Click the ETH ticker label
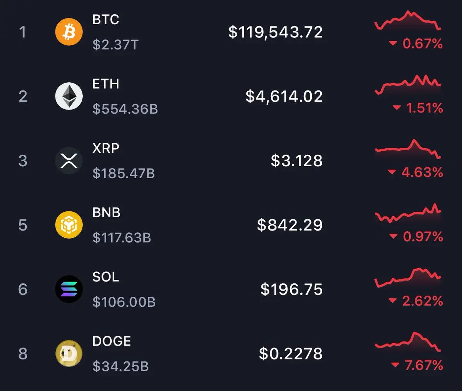This screenshot has height=391, width=462. [106, 84]
